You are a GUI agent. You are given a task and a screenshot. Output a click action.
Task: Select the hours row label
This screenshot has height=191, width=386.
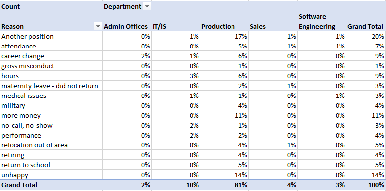(x=52, y=76)
